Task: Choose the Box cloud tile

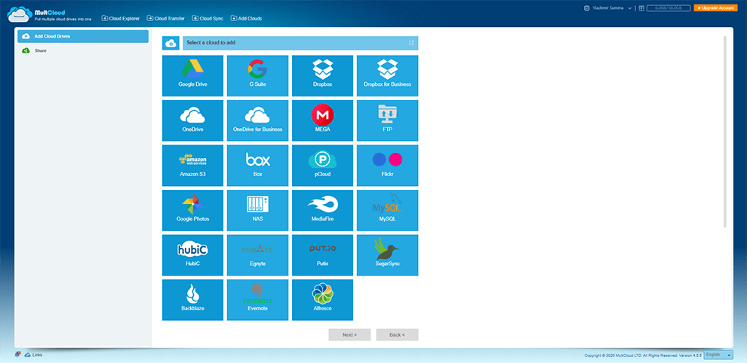Action: (257, 166)
